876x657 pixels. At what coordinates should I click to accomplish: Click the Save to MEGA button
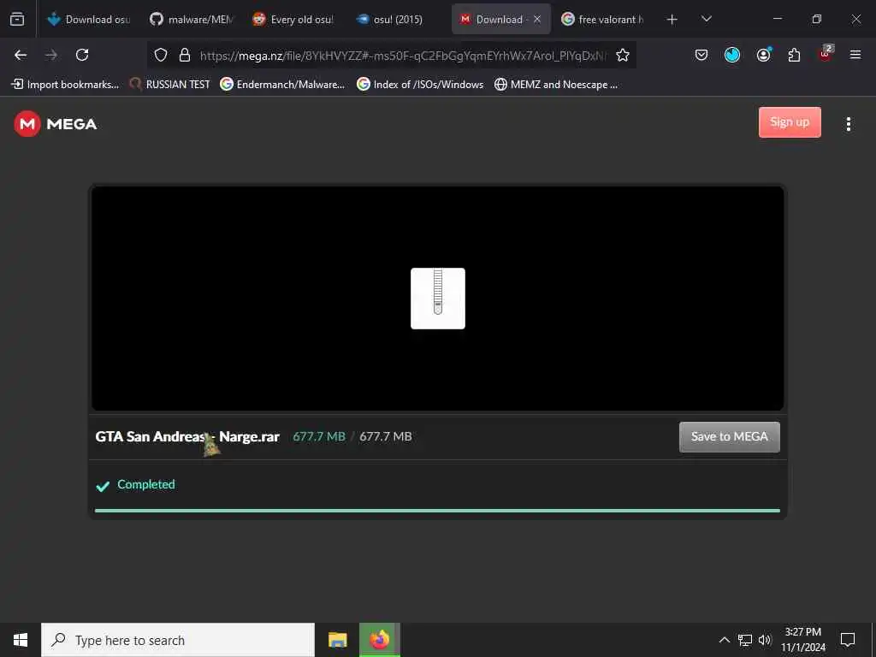tap(729, 437)
